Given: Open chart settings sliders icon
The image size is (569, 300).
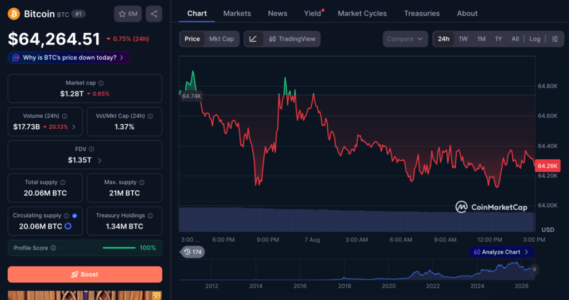Looking at the screenshot, I should click(555, 39).
